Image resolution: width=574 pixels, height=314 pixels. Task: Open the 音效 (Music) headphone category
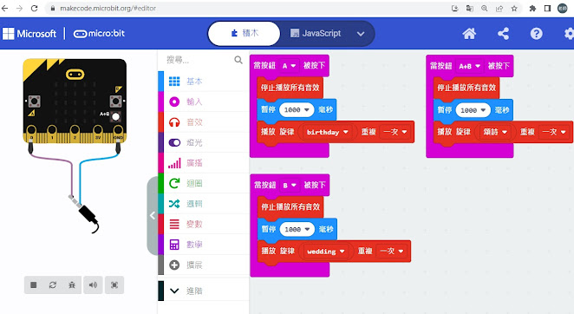(204, 122)
